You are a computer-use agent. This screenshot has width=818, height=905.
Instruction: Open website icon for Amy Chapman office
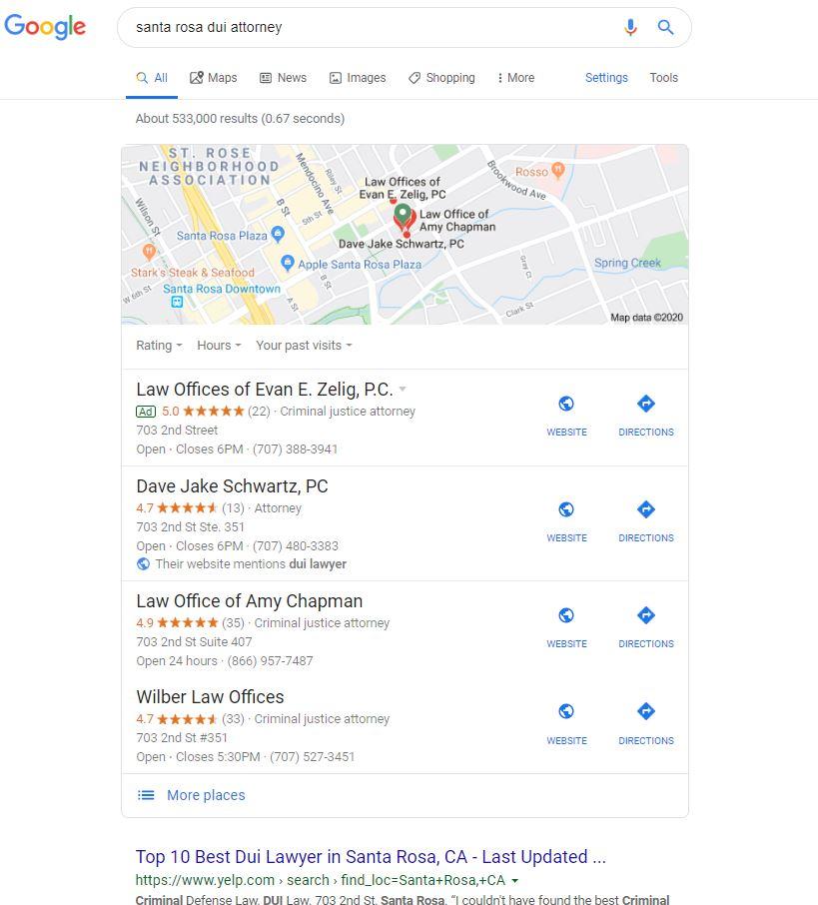point(566,615)
